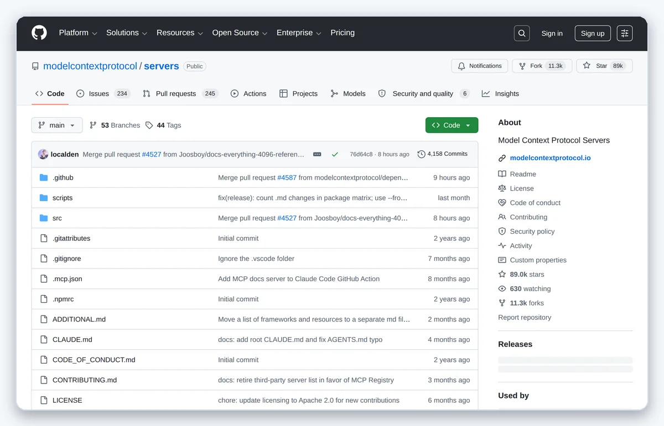
Task: Click the Pricing link
Action: tap(343, 33)
